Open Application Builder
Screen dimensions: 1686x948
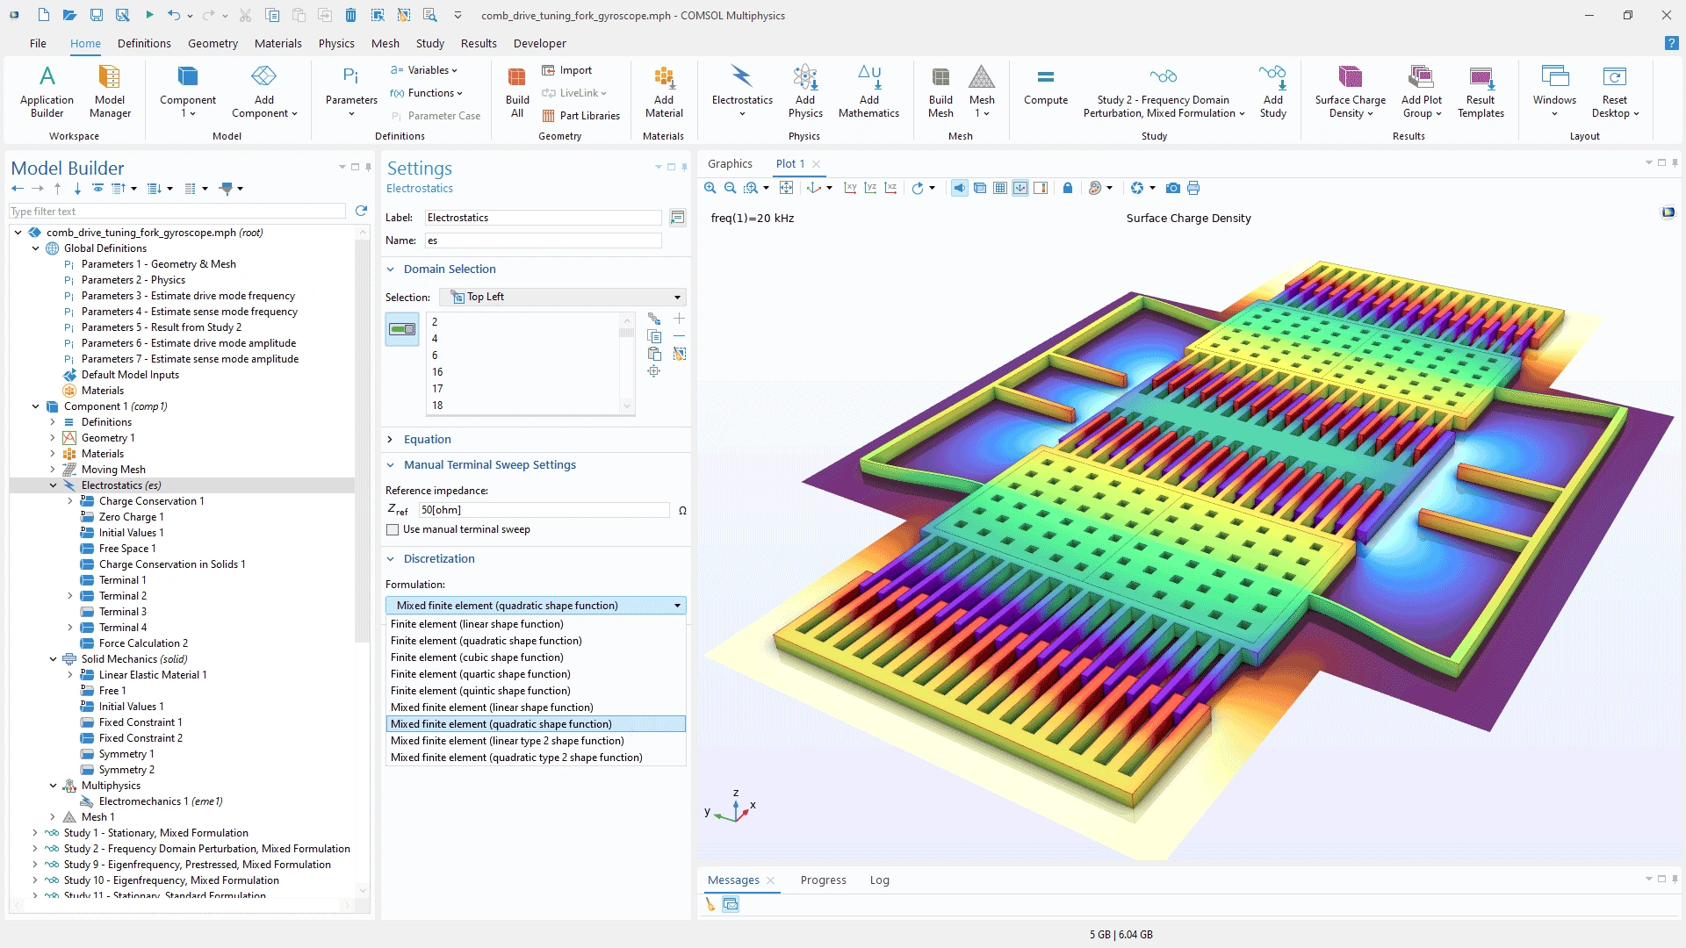47,90
